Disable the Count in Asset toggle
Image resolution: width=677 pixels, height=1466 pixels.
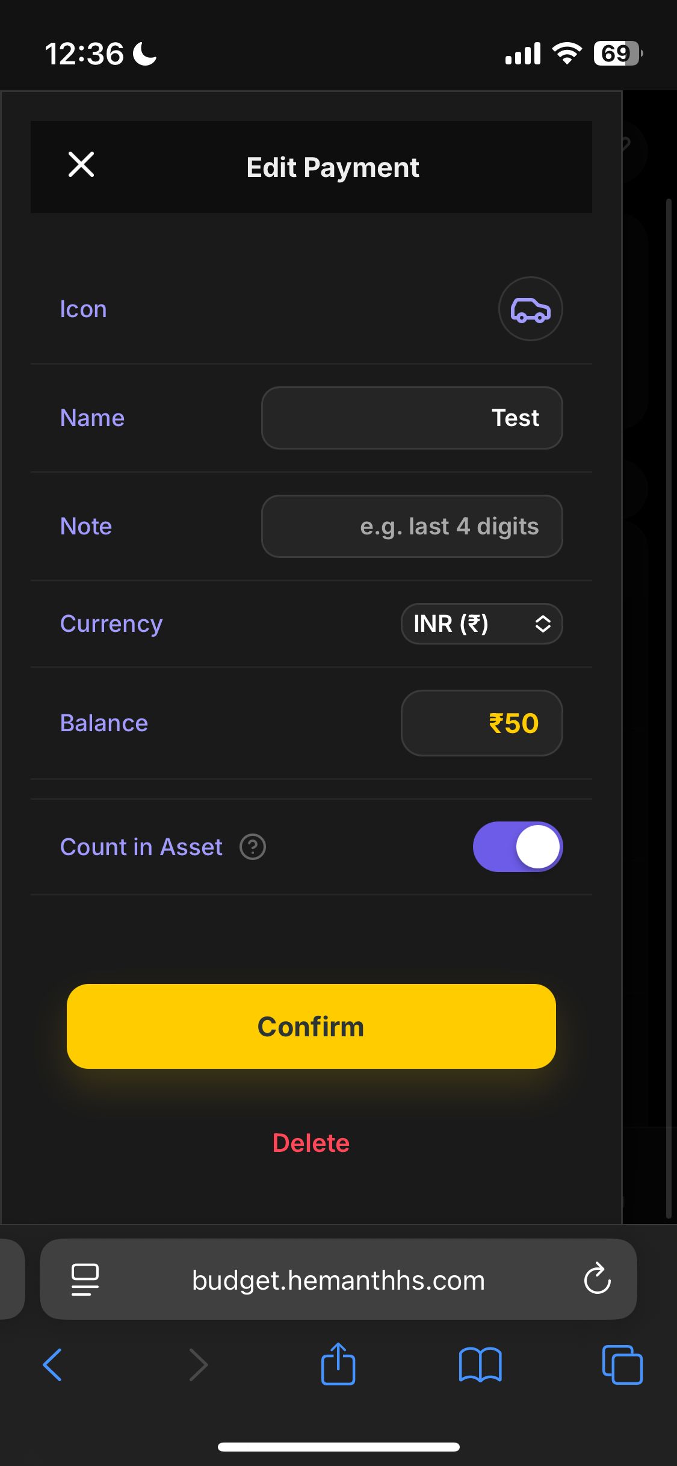[518, 847]
